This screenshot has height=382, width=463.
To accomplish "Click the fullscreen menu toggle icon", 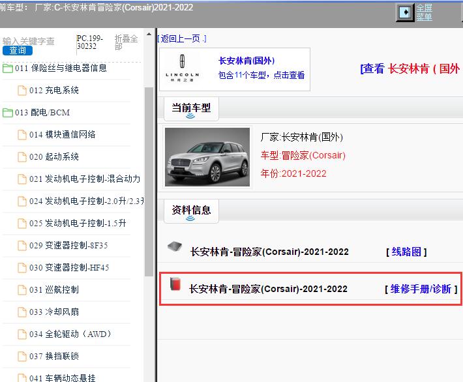I will [x=405, y=12].
